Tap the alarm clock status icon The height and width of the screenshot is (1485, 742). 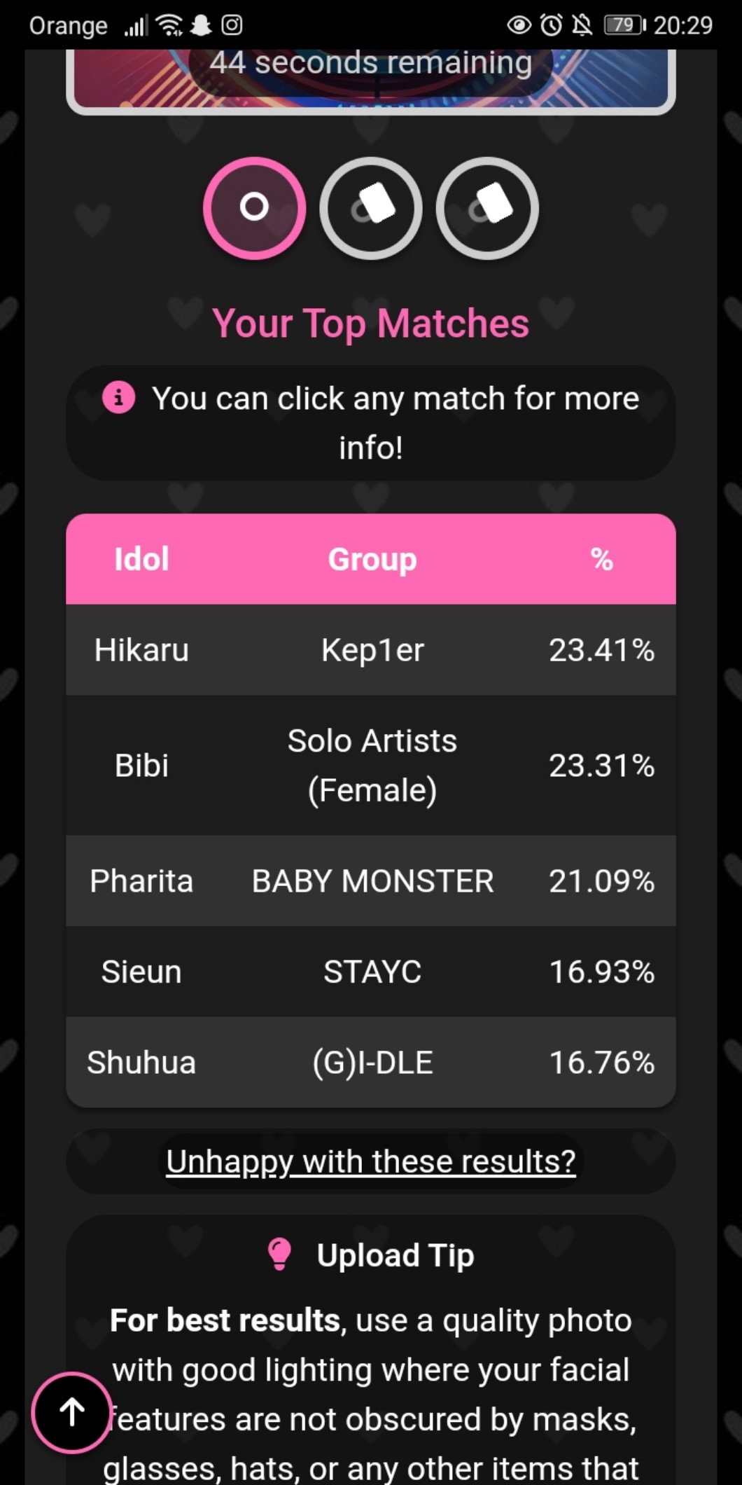pyautogui.click(x=552, y=25)
